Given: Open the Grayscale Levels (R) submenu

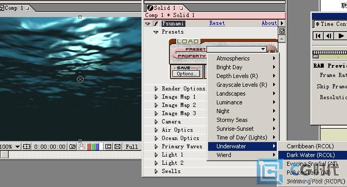Looking at the screenshot, I should tap(243, 85).
